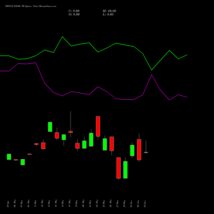Click the '11 May' date axis label

[x=35, y=203]
